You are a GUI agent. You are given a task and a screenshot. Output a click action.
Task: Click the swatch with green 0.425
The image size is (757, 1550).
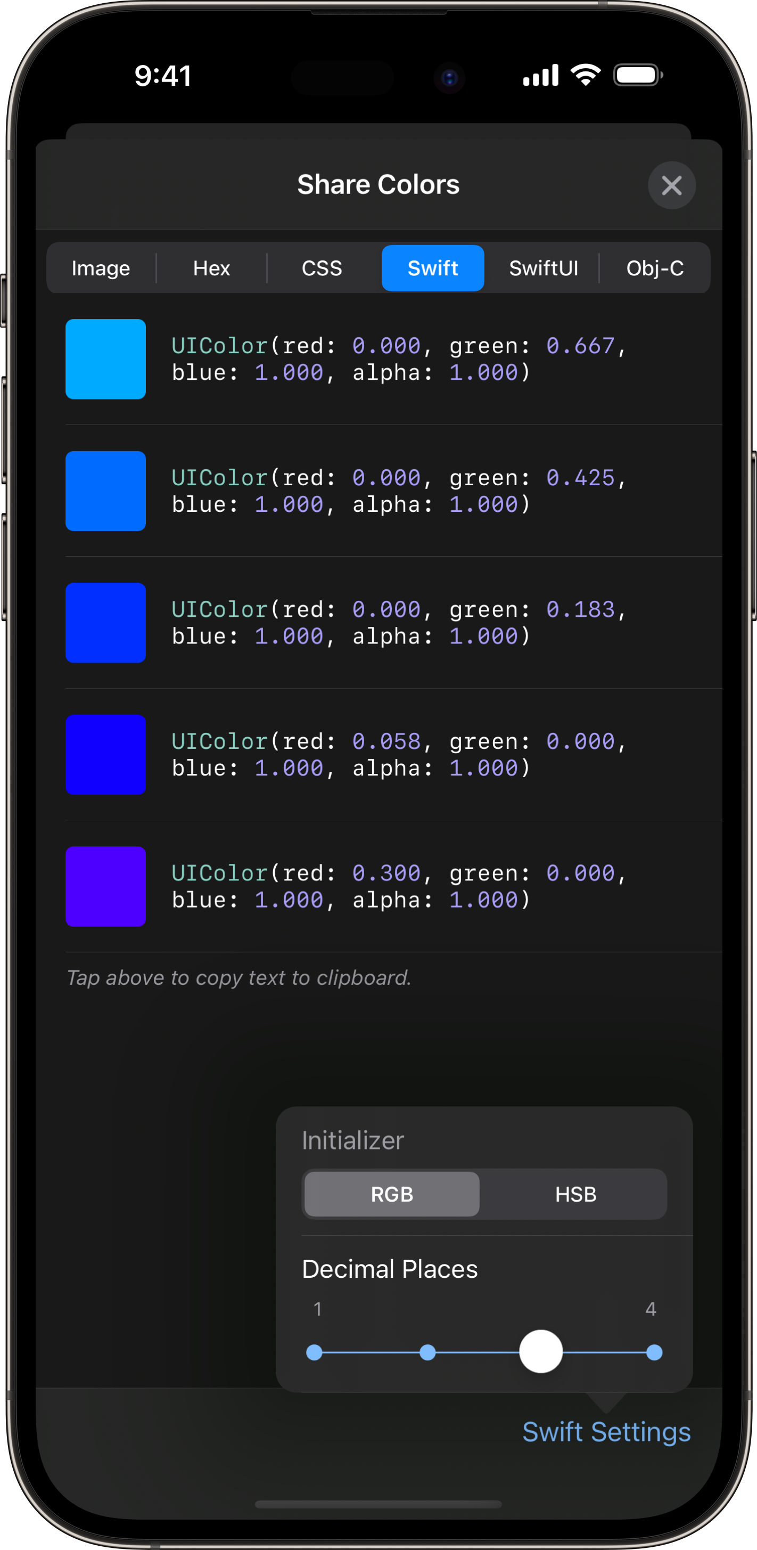pos(106,491)
